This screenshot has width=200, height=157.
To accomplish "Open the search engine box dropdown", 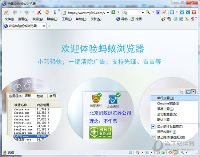I will 143,13.
